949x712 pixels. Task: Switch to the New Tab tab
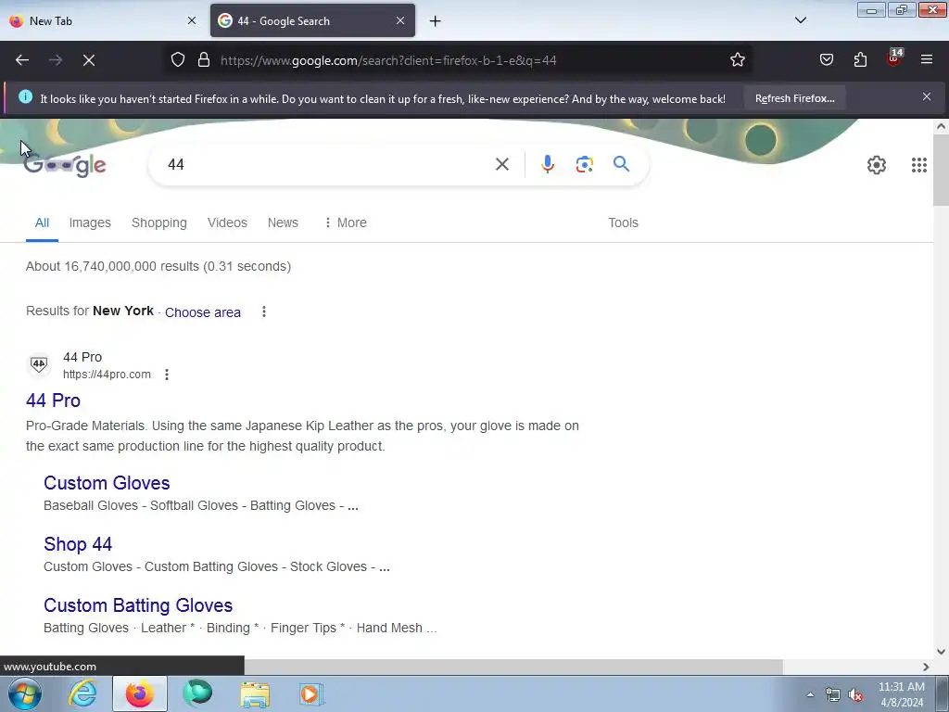click(x=103, y=20)
